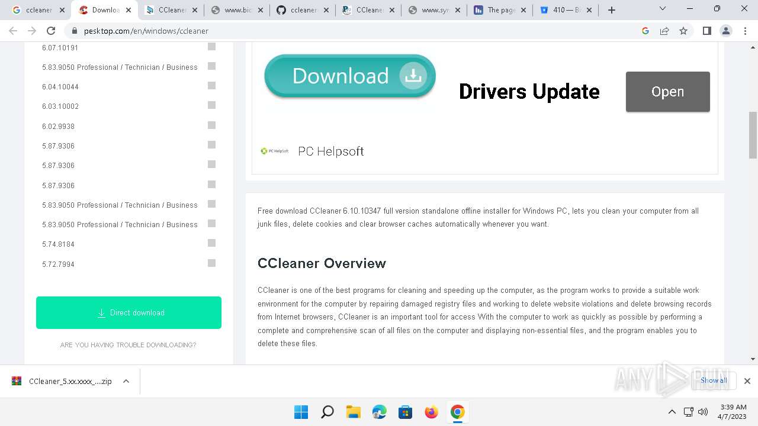
Task: Click the CCleaner Overview heading
Action: point(322,263)
